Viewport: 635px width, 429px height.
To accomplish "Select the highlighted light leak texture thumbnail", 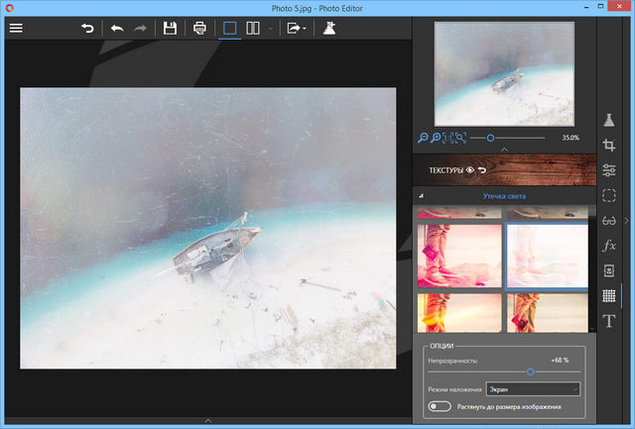I will click(x=547, y=256).
